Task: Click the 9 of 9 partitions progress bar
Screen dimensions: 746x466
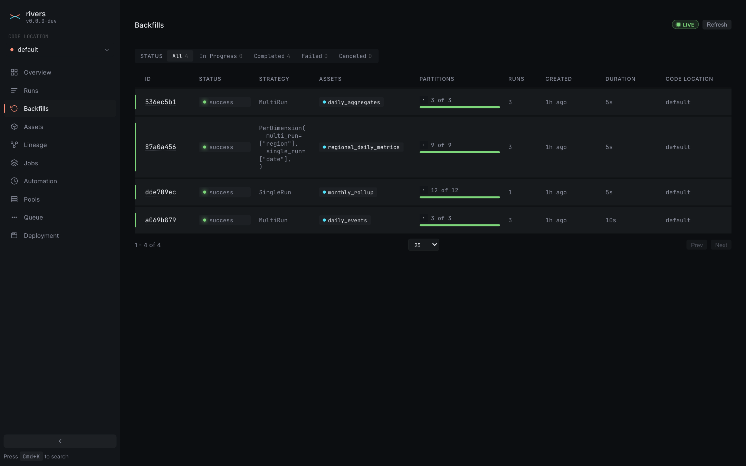Action: pos(459,152)
